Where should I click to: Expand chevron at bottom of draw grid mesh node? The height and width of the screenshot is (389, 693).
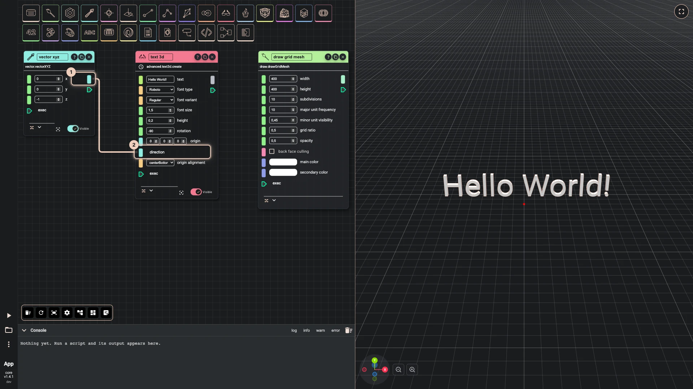tap(274, 200)
